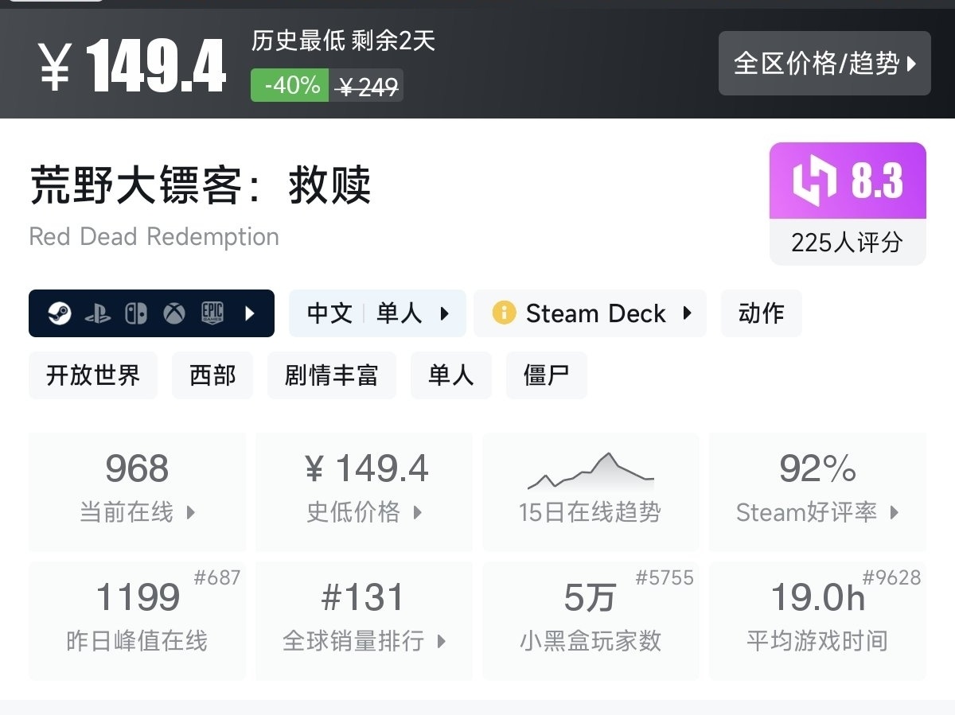
Task: Select the 开放世界 tag
Action: [x=93, y=375]
